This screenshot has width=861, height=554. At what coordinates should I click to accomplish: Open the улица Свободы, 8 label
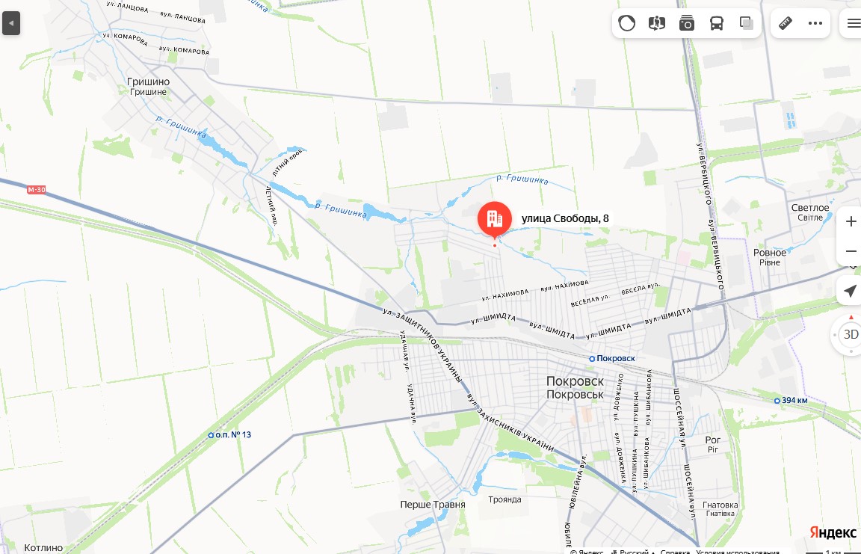click(565, 218)
